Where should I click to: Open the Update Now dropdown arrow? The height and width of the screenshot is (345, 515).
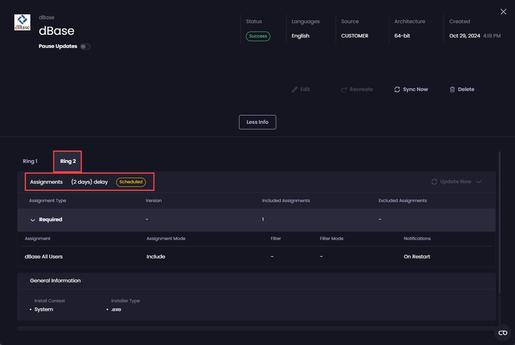point(479,182)
